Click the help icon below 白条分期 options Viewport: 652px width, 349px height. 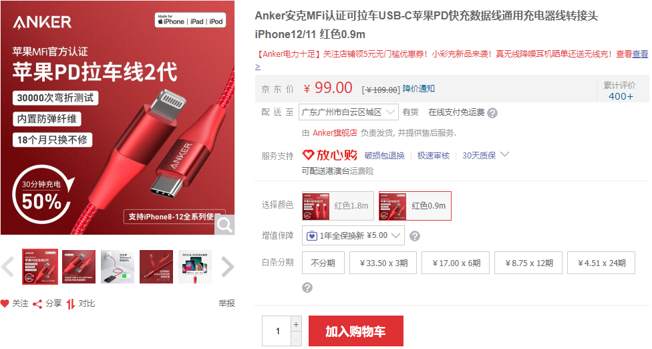[307, 287]
